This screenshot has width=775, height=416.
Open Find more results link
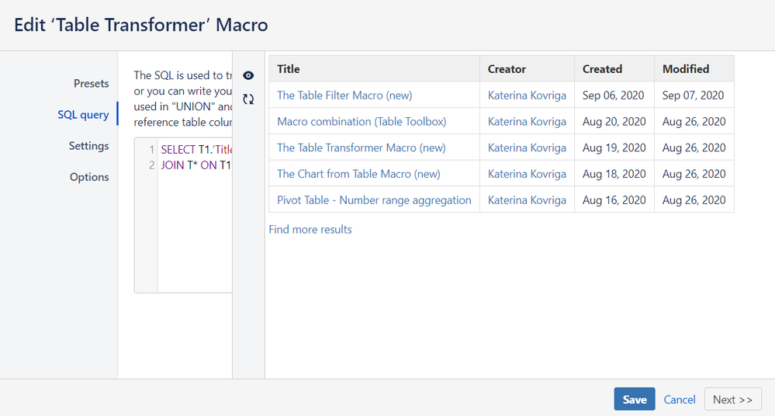click(310, 230)
